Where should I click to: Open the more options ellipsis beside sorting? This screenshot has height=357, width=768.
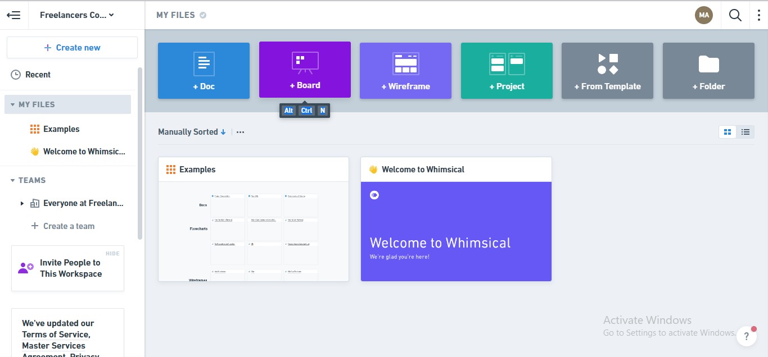click(241, 132)
